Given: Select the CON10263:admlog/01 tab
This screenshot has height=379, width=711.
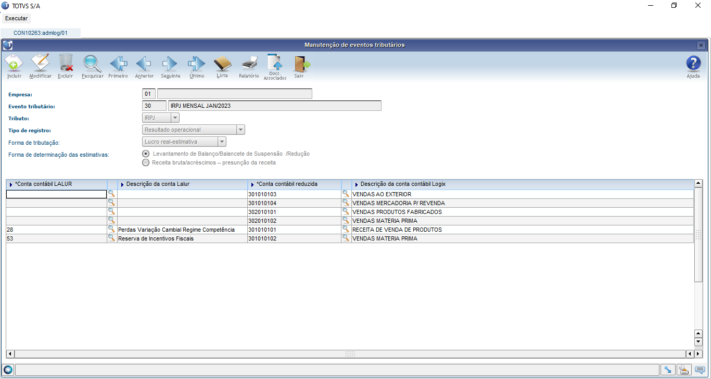Looking at the screenshot, I should coord(41,33).
